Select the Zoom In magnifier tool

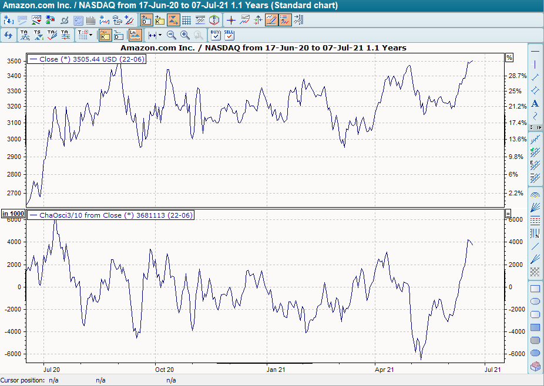click(x=183, y=34)
